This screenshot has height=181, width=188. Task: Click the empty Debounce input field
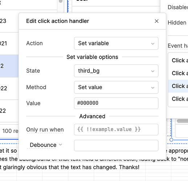[116, 146]
